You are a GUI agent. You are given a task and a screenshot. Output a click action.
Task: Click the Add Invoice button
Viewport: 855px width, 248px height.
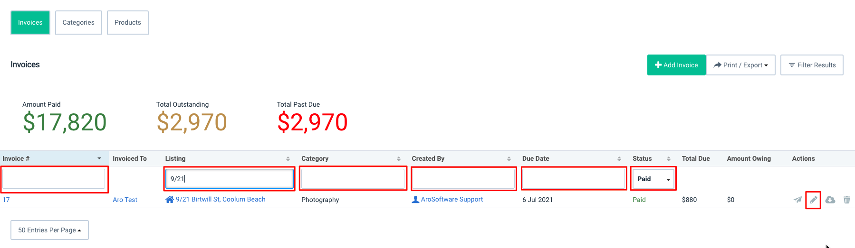tap(676, 65)
